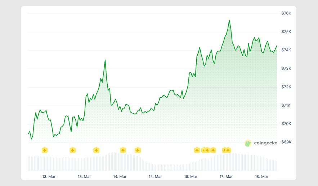Click the CoinGecko gecko logo icon
318x186 pixels.
click(x=248, y=143)
